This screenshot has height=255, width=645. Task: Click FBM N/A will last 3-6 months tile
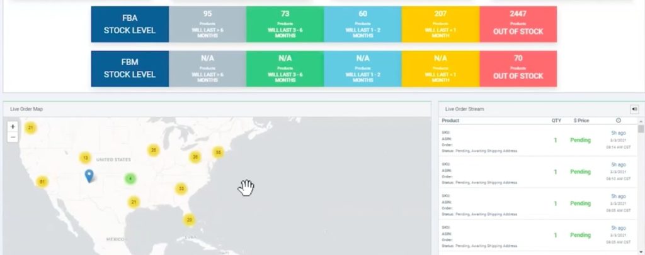[285, 69]
